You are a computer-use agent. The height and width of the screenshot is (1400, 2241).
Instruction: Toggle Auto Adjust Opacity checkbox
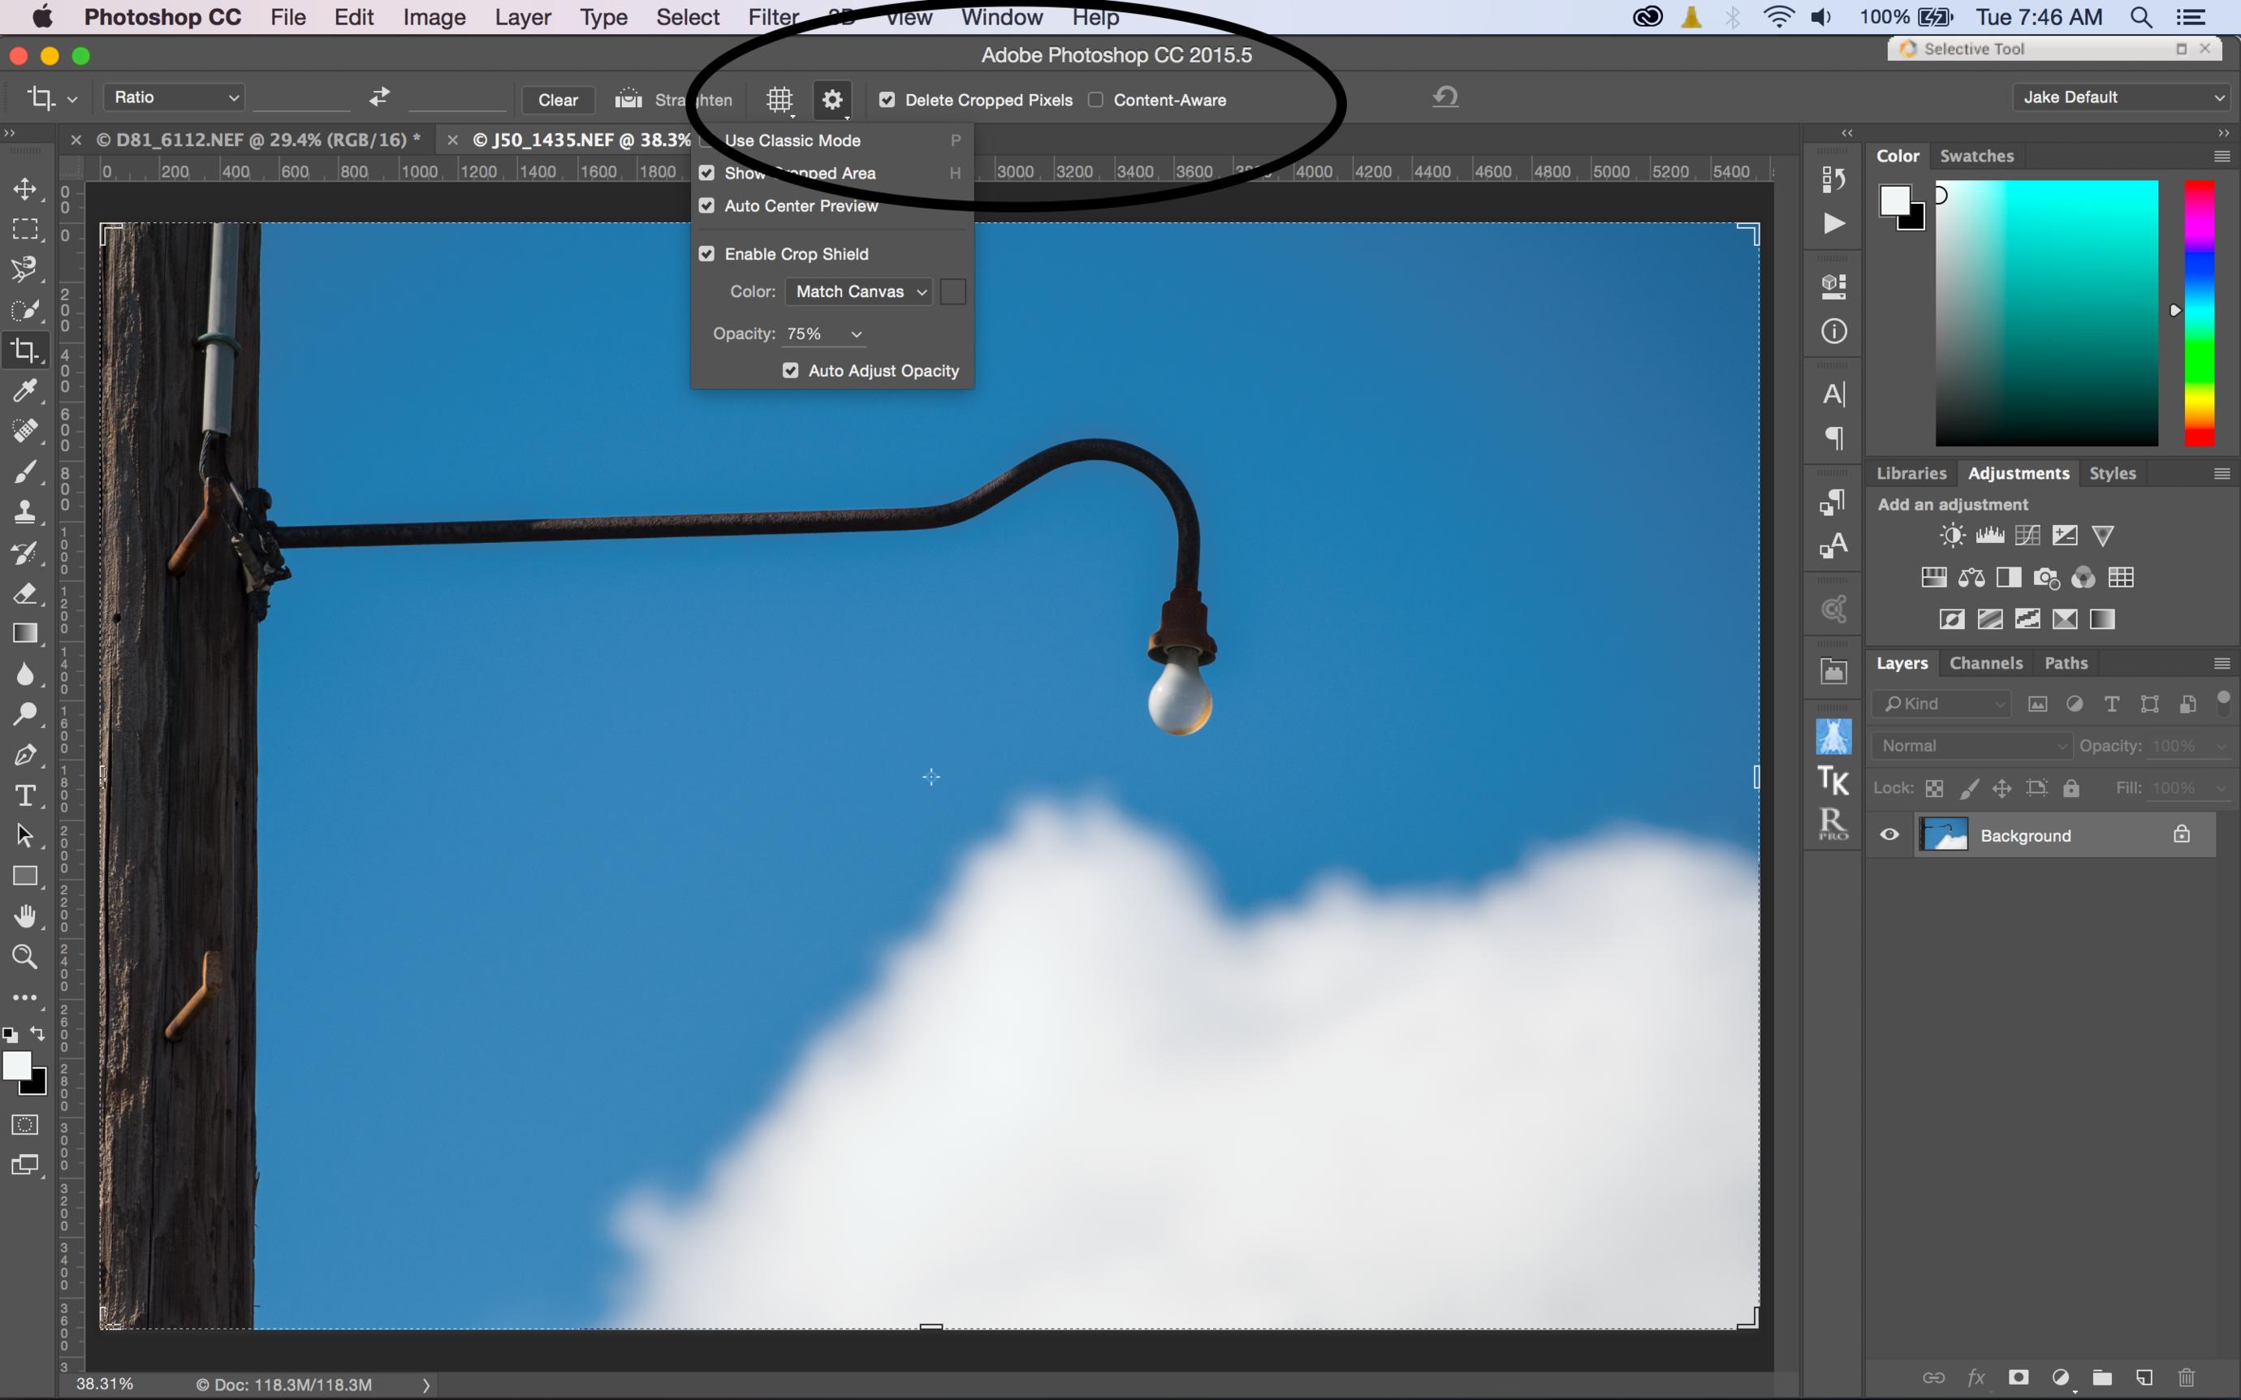point(791,369)
